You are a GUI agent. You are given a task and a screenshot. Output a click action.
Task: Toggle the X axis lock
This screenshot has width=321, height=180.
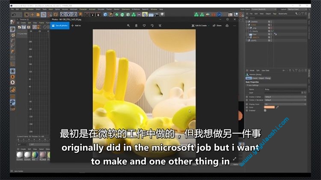tap(63, 15)
